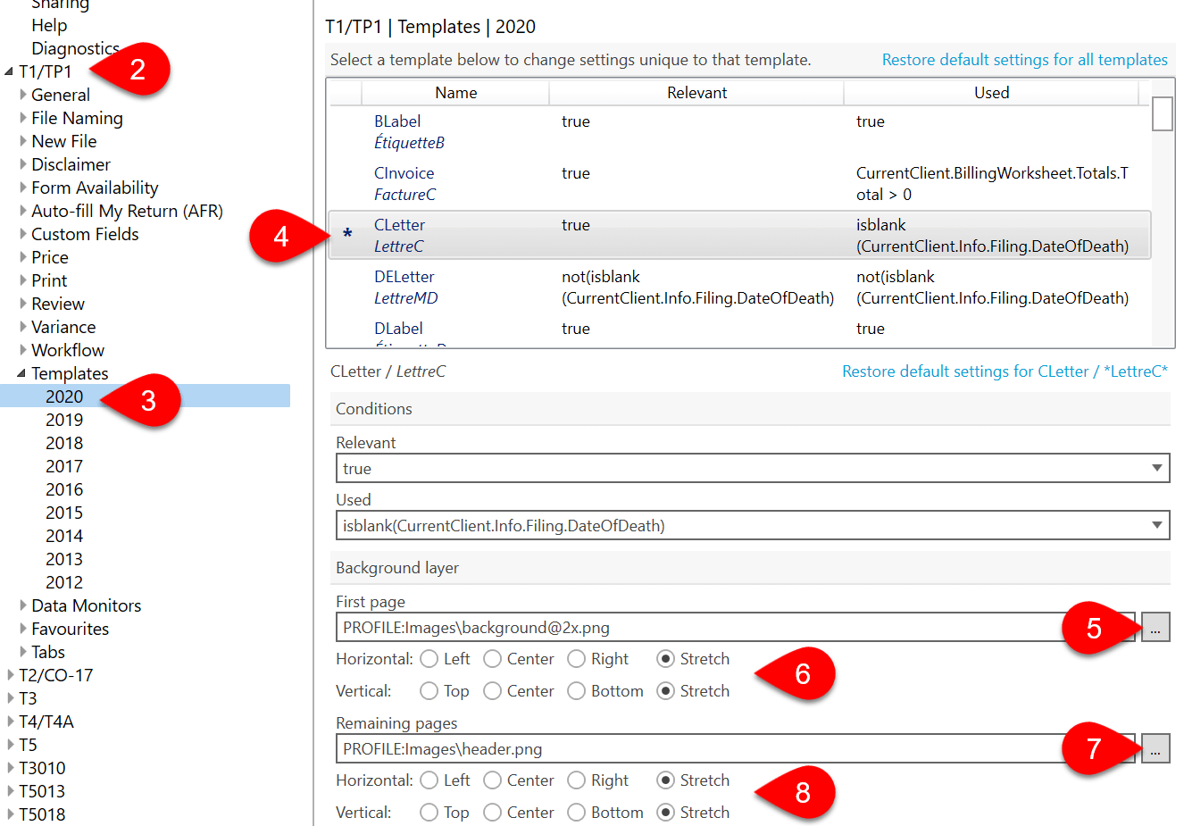Select Left for Remaining pages Horizontal
Image resolution: width=1184 pixels, height=826 pixels.
tap(429, 780)
